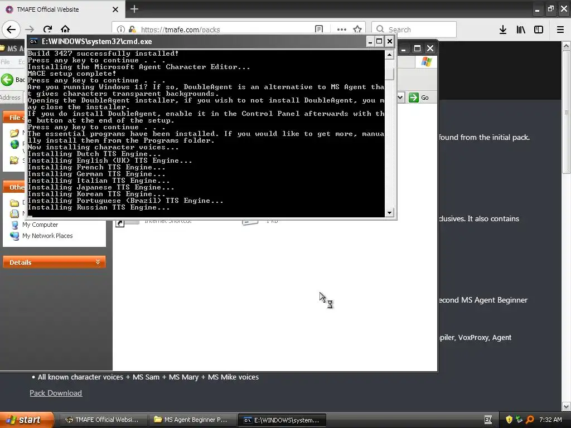The height and width of the screenshot is (428, 571).
Task: Click the network connection tray icon
Action: 519,420
